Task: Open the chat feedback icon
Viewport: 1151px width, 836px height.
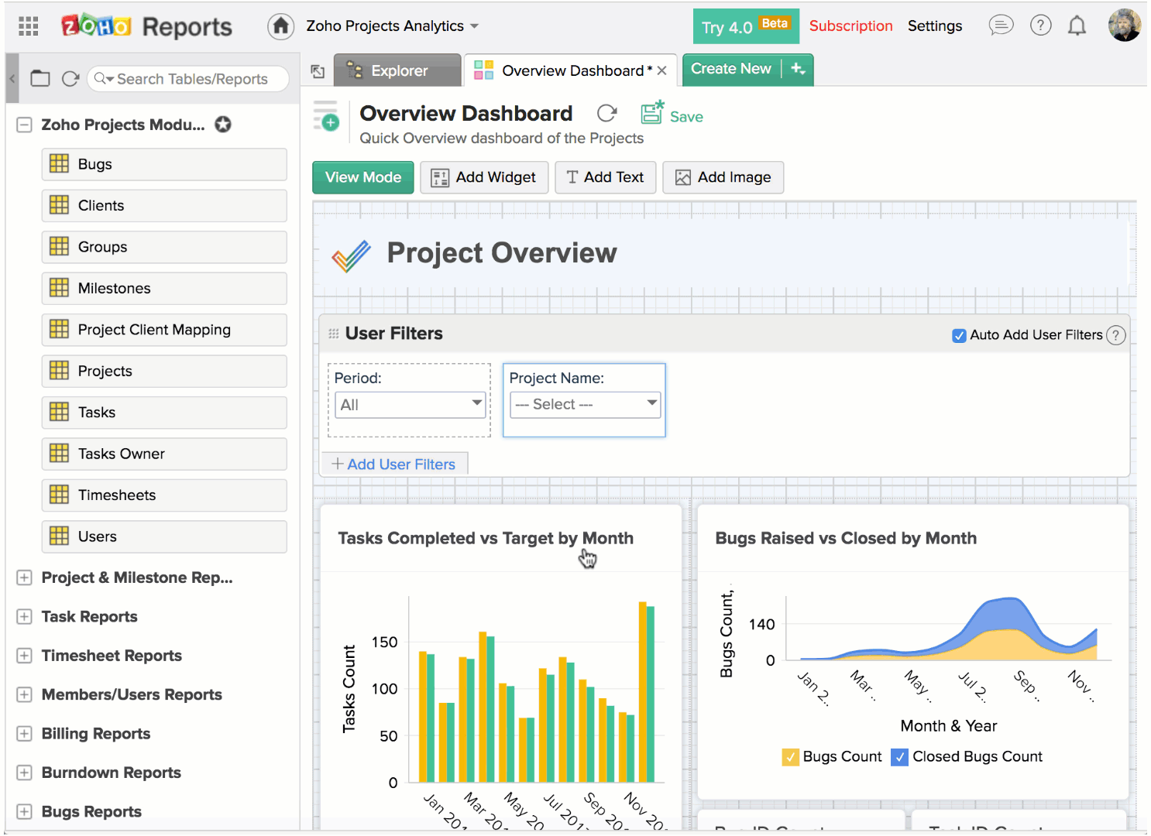Action: [x=1001, y=26]
